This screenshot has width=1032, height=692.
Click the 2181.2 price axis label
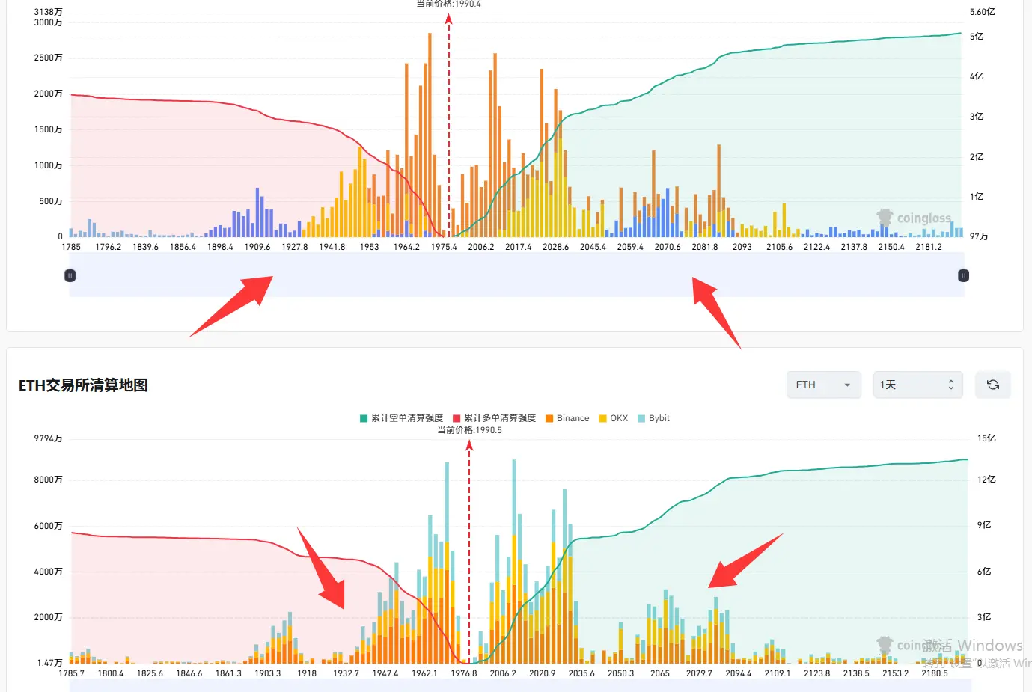pos(929,247)
